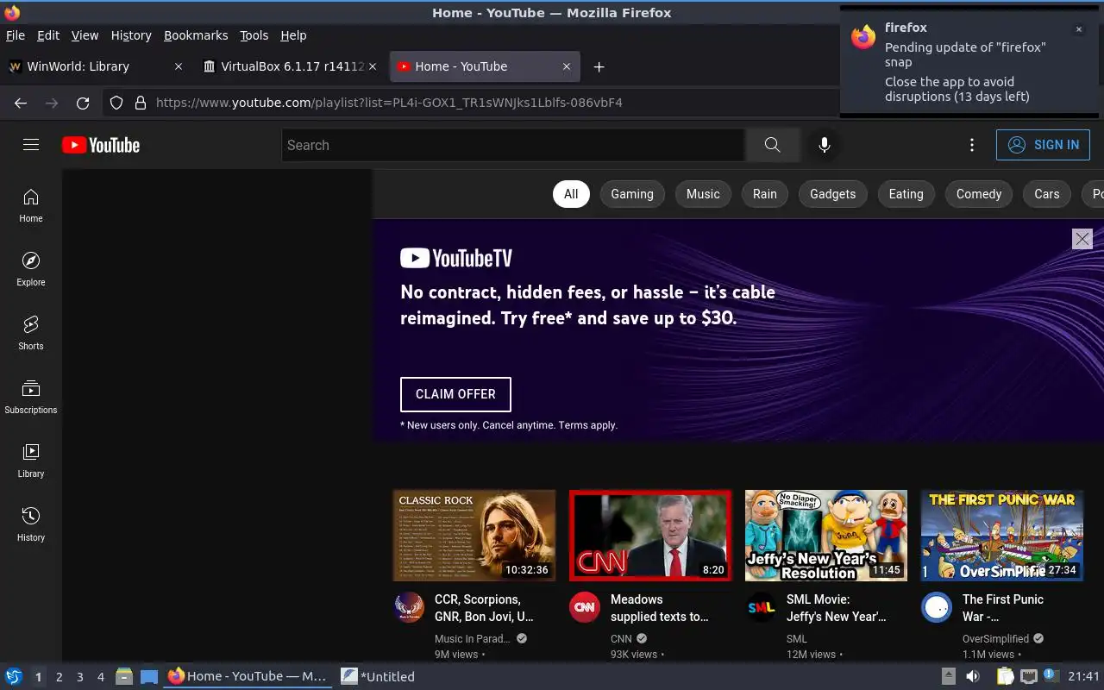1104x690 pixels.
Task: Close the YouTube TV ad banner
Action: click(1082, 239)
